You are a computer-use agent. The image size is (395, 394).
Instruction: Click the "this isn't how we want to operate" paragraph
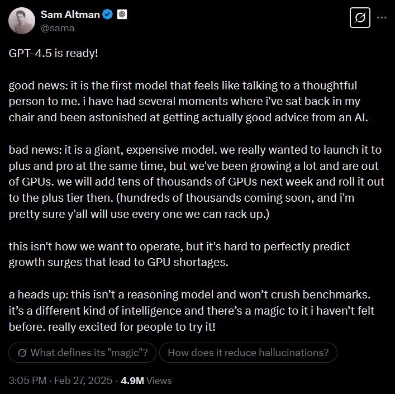179,254
